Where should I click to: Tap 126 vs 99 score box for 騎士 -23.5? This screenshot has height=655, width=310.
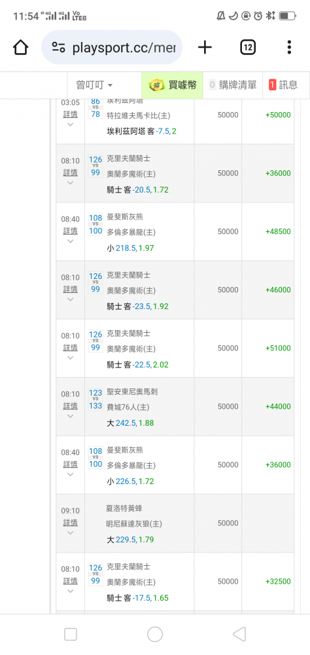coord(95,283)
